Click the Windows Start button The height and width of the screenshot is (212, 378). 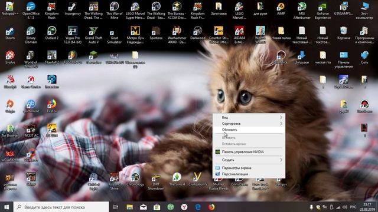[6, 207]
